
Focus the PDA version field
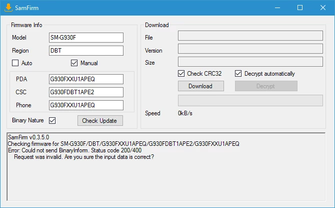(x=85, y=79)
